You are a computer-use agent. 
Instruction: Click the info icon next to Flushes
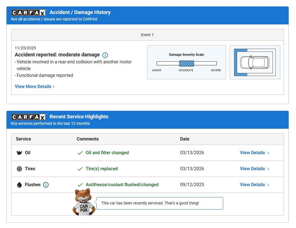tap(46, 185)
